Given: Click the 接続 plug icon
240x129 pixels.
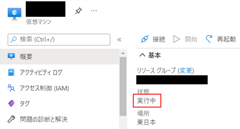Looking at the screenshot, I should click(145, 39).
